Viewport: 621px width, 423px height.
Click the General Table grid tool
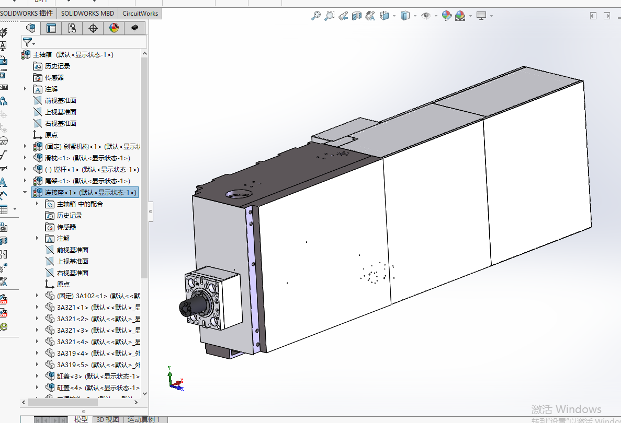[4, 209]
